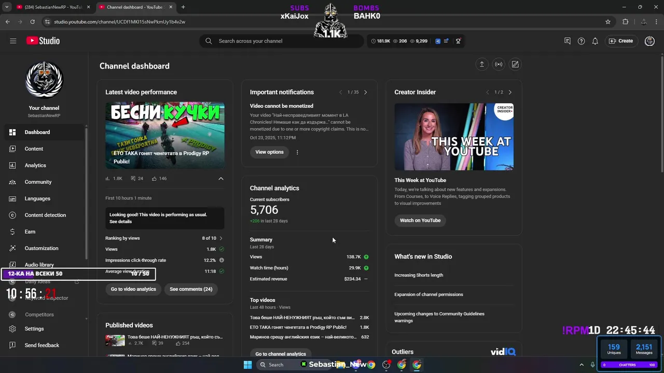Open the hamburger navigation menu
Screen dimensions: 664x373
13,41
